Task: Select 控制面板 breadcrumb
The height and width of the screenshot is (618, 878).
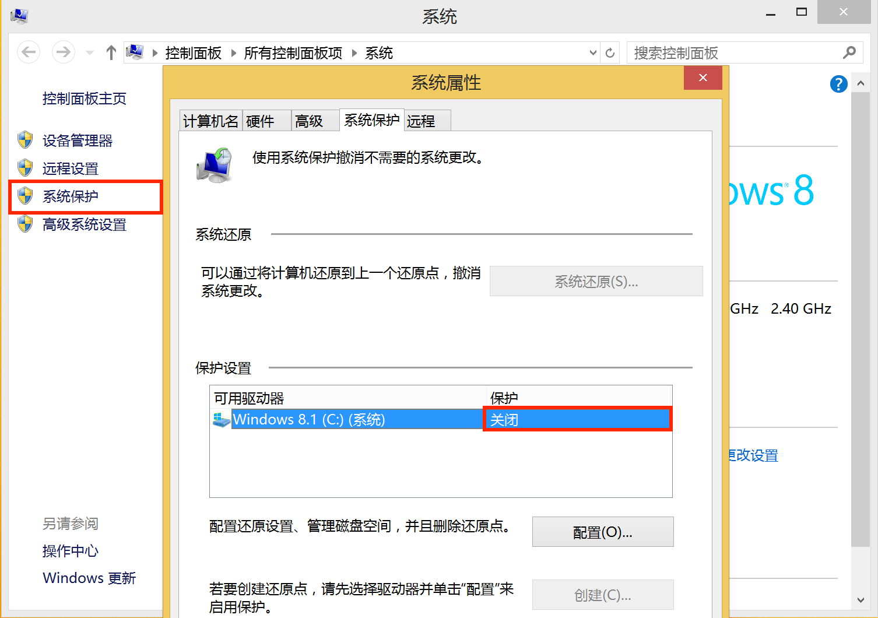Action: point(194,53)
